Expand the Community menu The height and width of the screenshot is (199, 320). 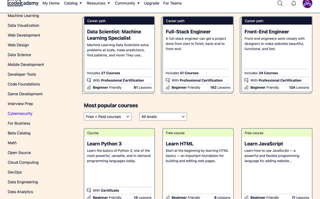pyautogui.click(x=127, y=3)
